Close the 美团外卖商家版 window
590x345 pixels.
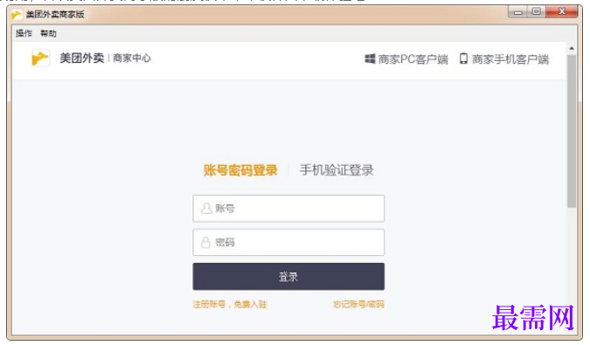pyautogui.click(x=562, y=12)
